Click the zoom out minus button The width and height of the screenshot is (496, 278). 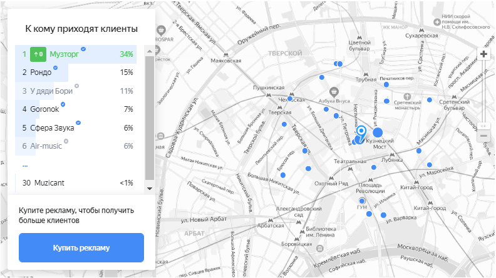click(x=483, y=136)
